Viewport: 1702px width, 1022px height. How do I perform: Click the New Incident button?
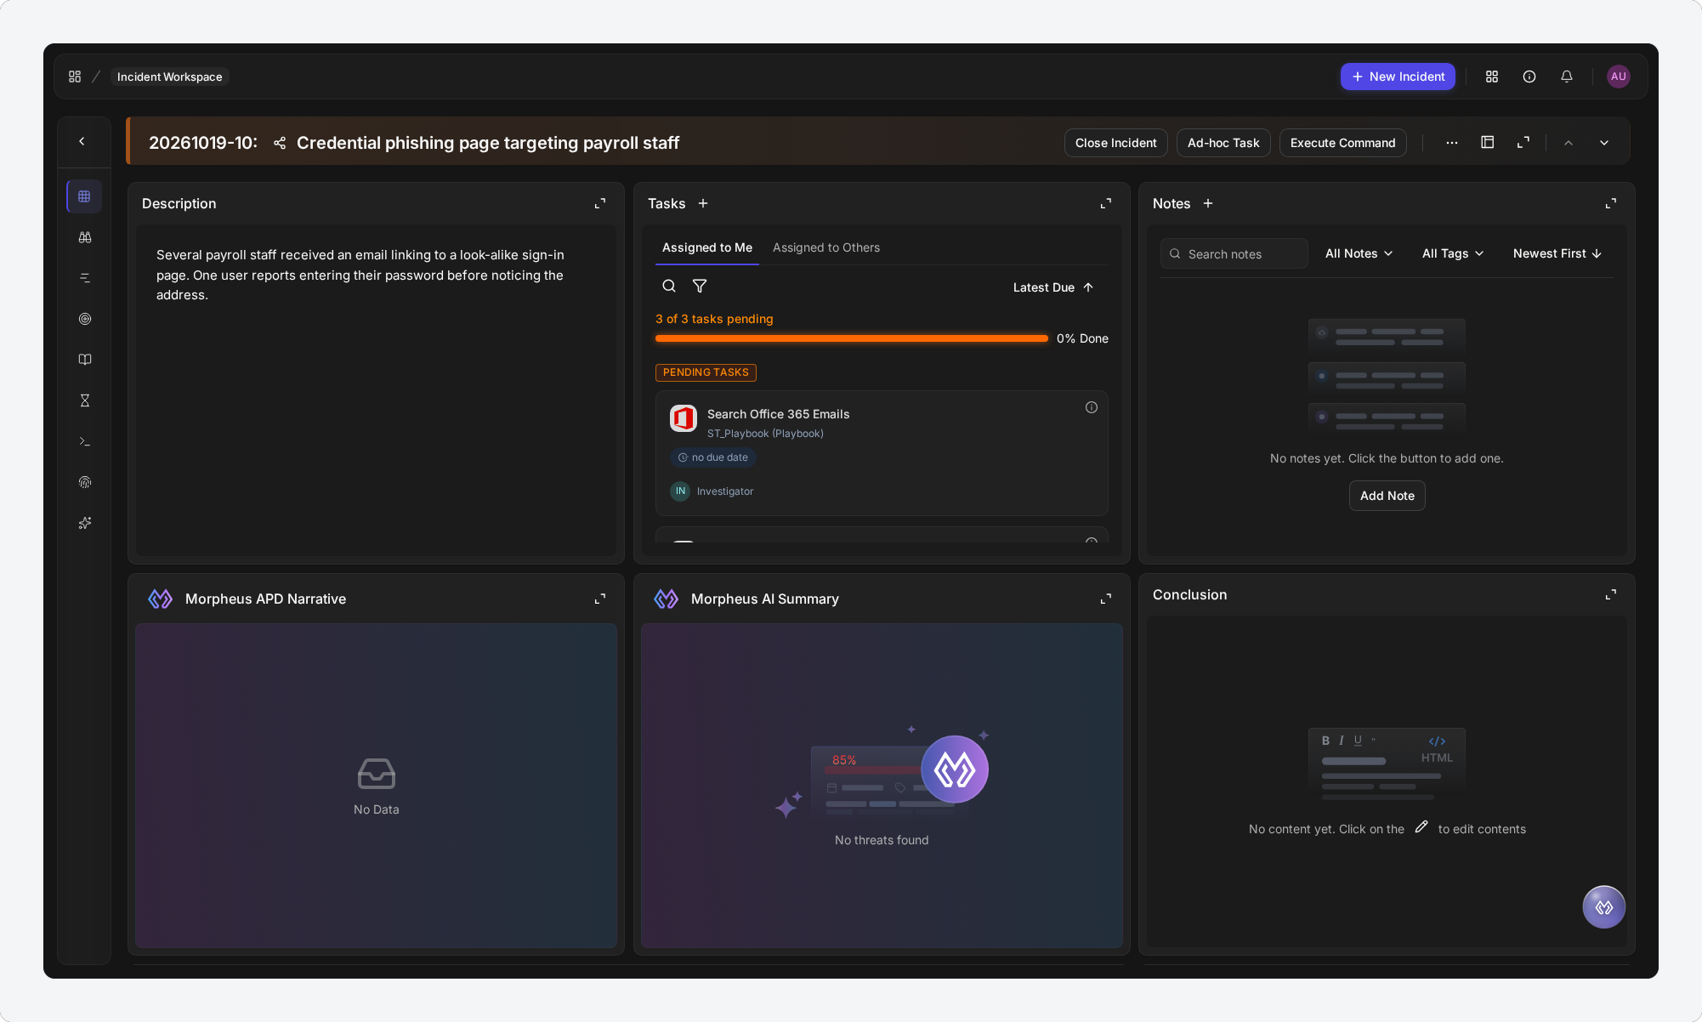1398,77
